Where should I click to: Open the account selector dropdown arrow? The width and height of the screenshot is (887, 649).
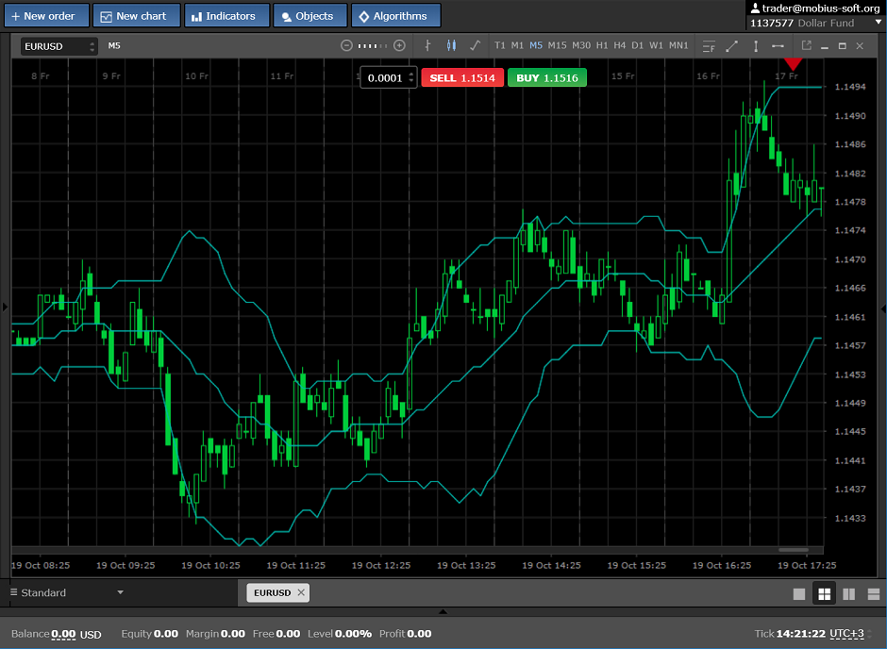tap(879, 22)
